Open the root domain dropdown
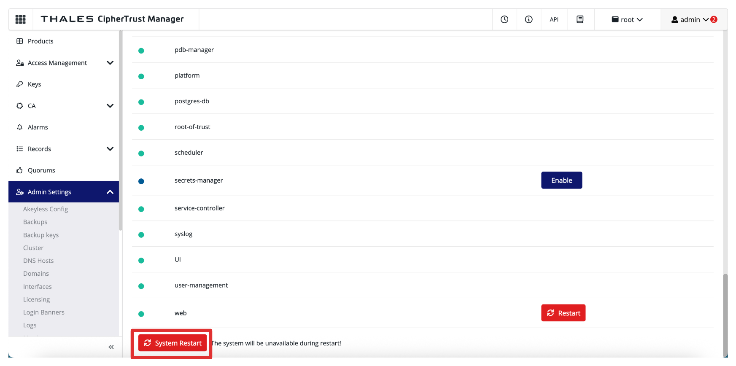736x366 pixels. (x=627, y=19)
